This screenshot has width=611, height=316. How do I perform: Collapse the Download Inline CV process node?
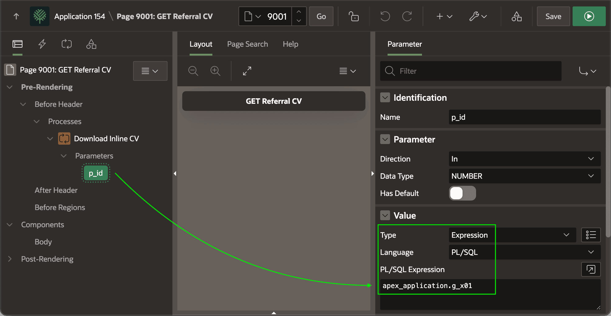(50, 139)
